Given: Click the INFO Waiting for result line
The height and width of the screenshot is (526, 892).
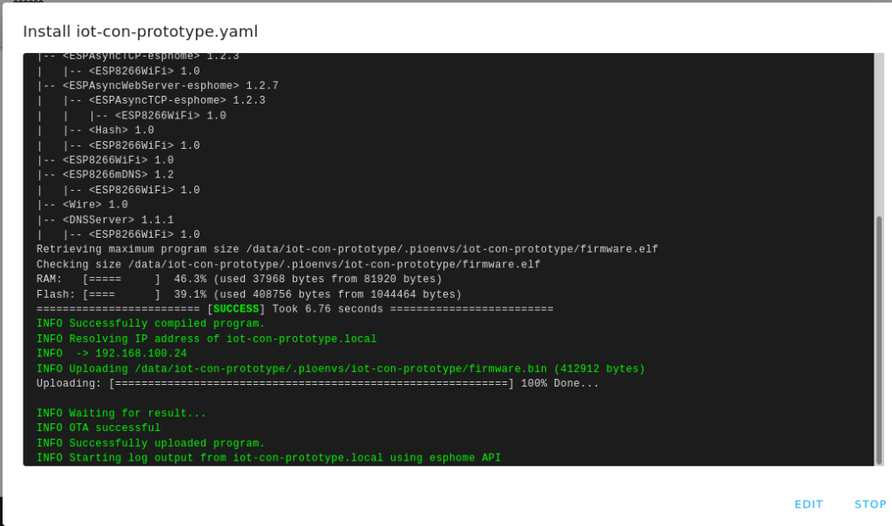Looking at the screenshot, I should [x=121, y=414].
